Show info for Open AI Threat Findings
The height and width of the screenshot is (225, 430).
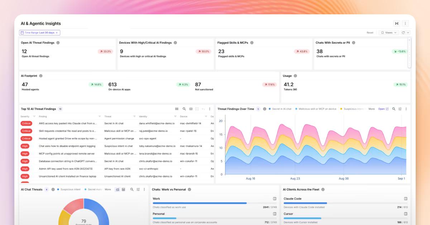[58, 43]
